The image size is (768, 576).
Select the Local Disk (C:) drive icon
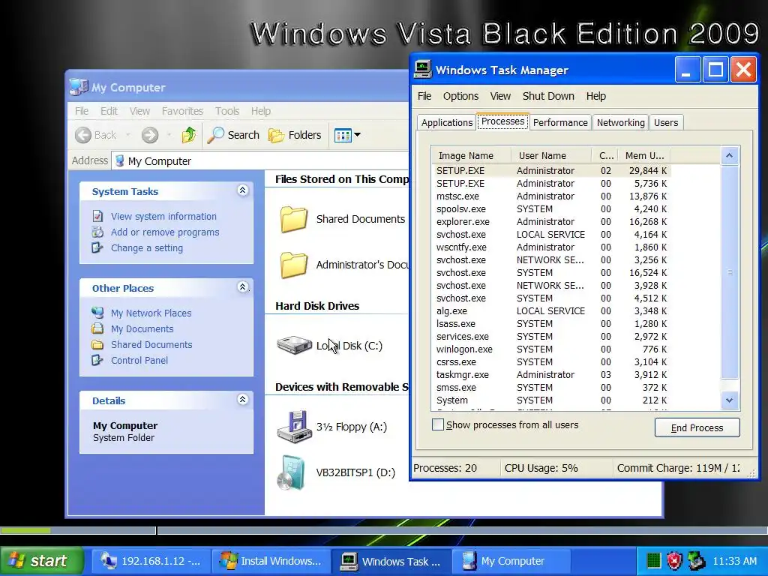pos(294,345)
